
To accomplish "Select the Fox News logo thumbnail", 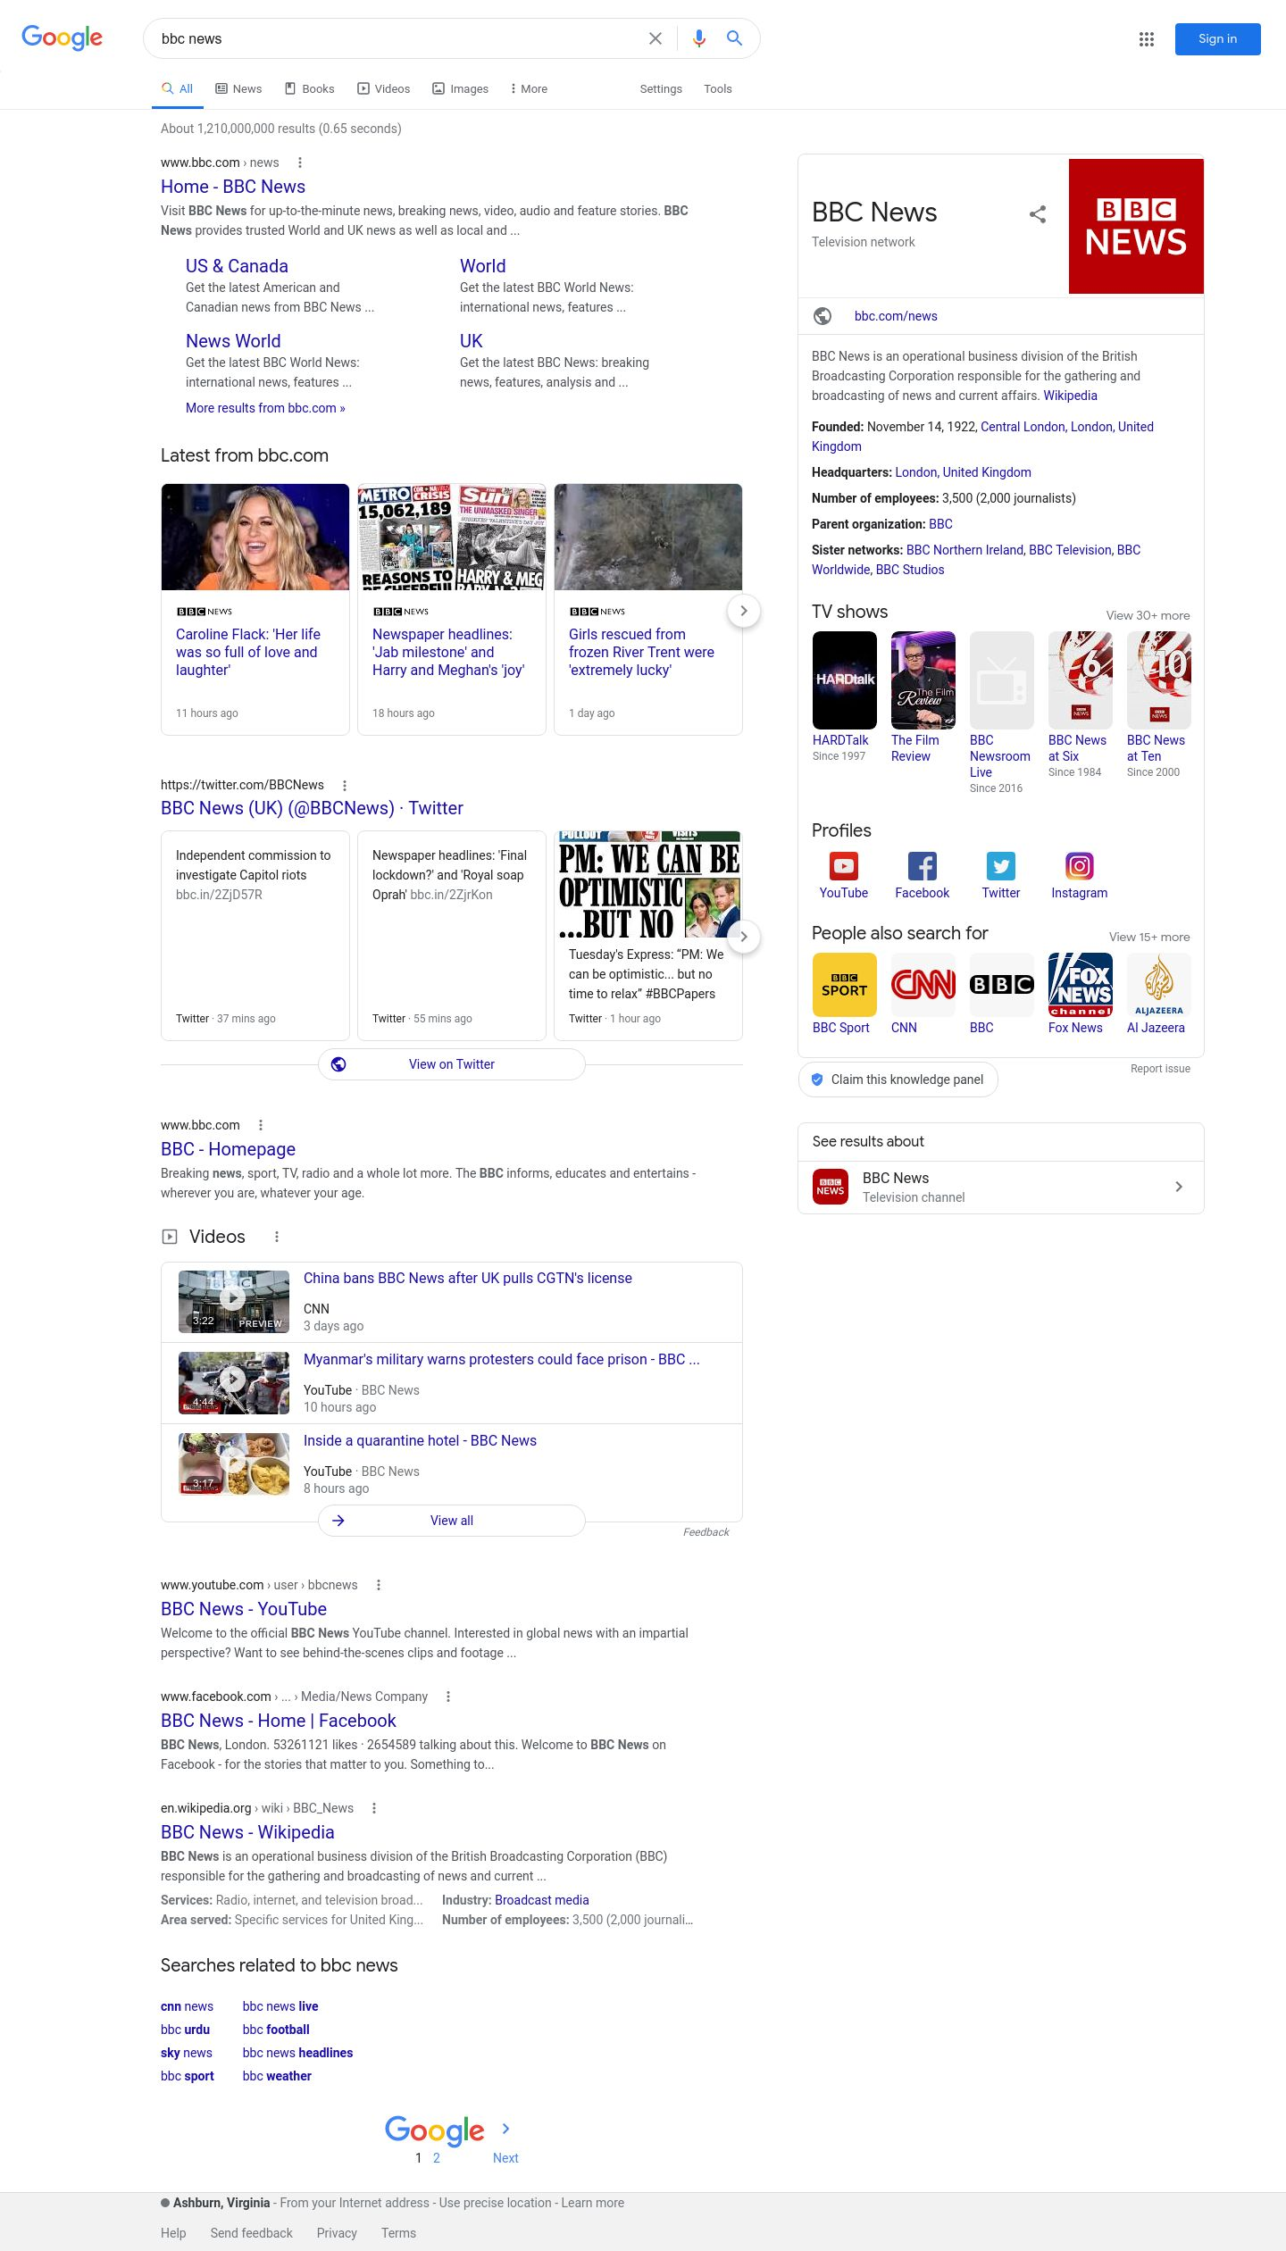I will [x=1081, y=985].
